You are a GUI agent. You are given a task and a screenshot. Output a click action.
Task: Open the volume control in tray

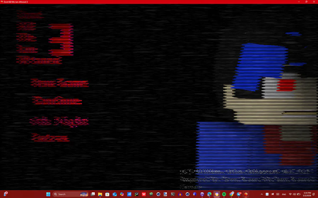pyautogui.click(x=294, y=194)
